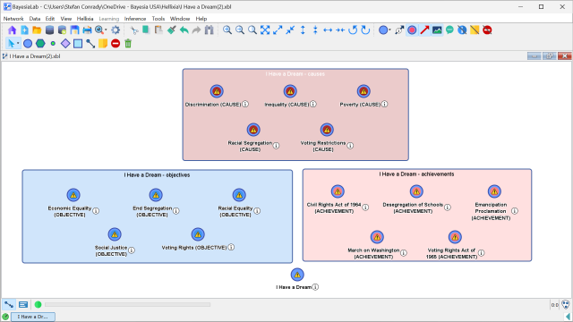
Task: Toggle the image display button
Action: tap(437, 30)
